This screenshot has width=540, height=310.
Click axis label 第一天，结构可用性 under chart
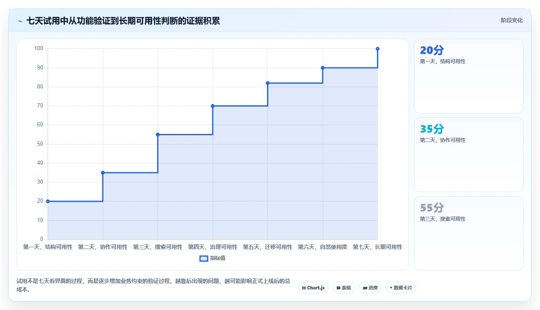click(48, 247)
